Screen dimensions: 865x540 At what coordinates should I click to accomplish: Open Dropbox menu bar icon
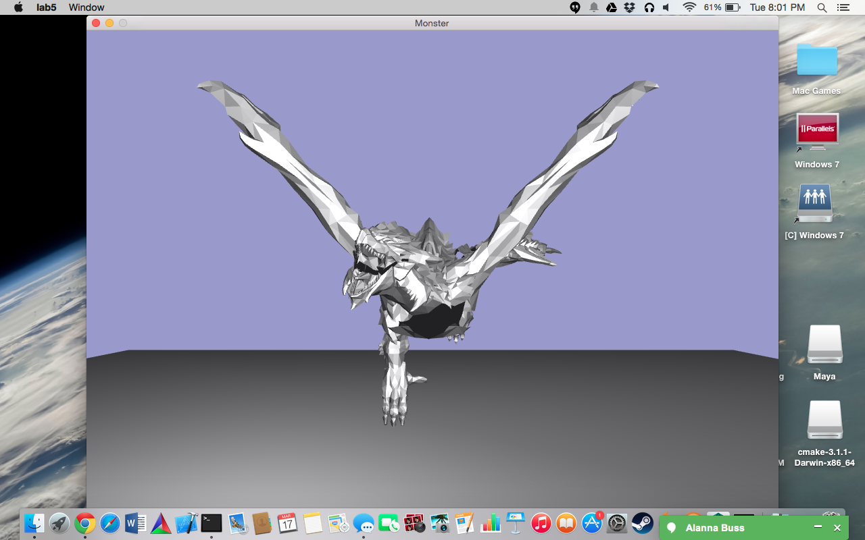pos(630,7)
